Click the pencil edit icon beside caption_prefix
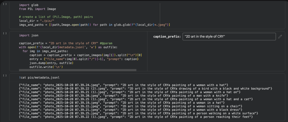288x122 pixels. point(280,37)
